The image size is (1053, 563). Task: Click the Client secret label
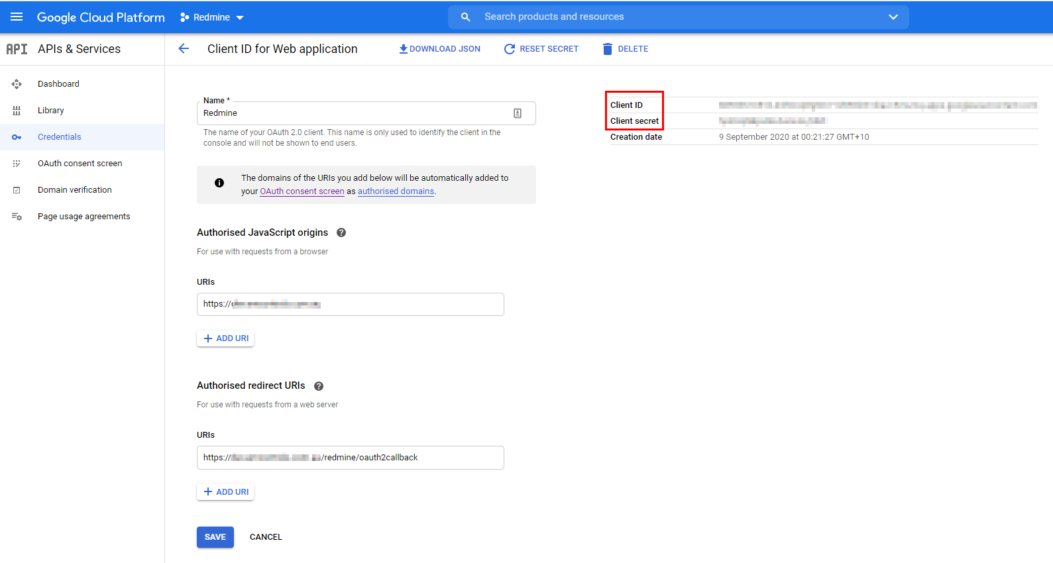tap(634, 121)
